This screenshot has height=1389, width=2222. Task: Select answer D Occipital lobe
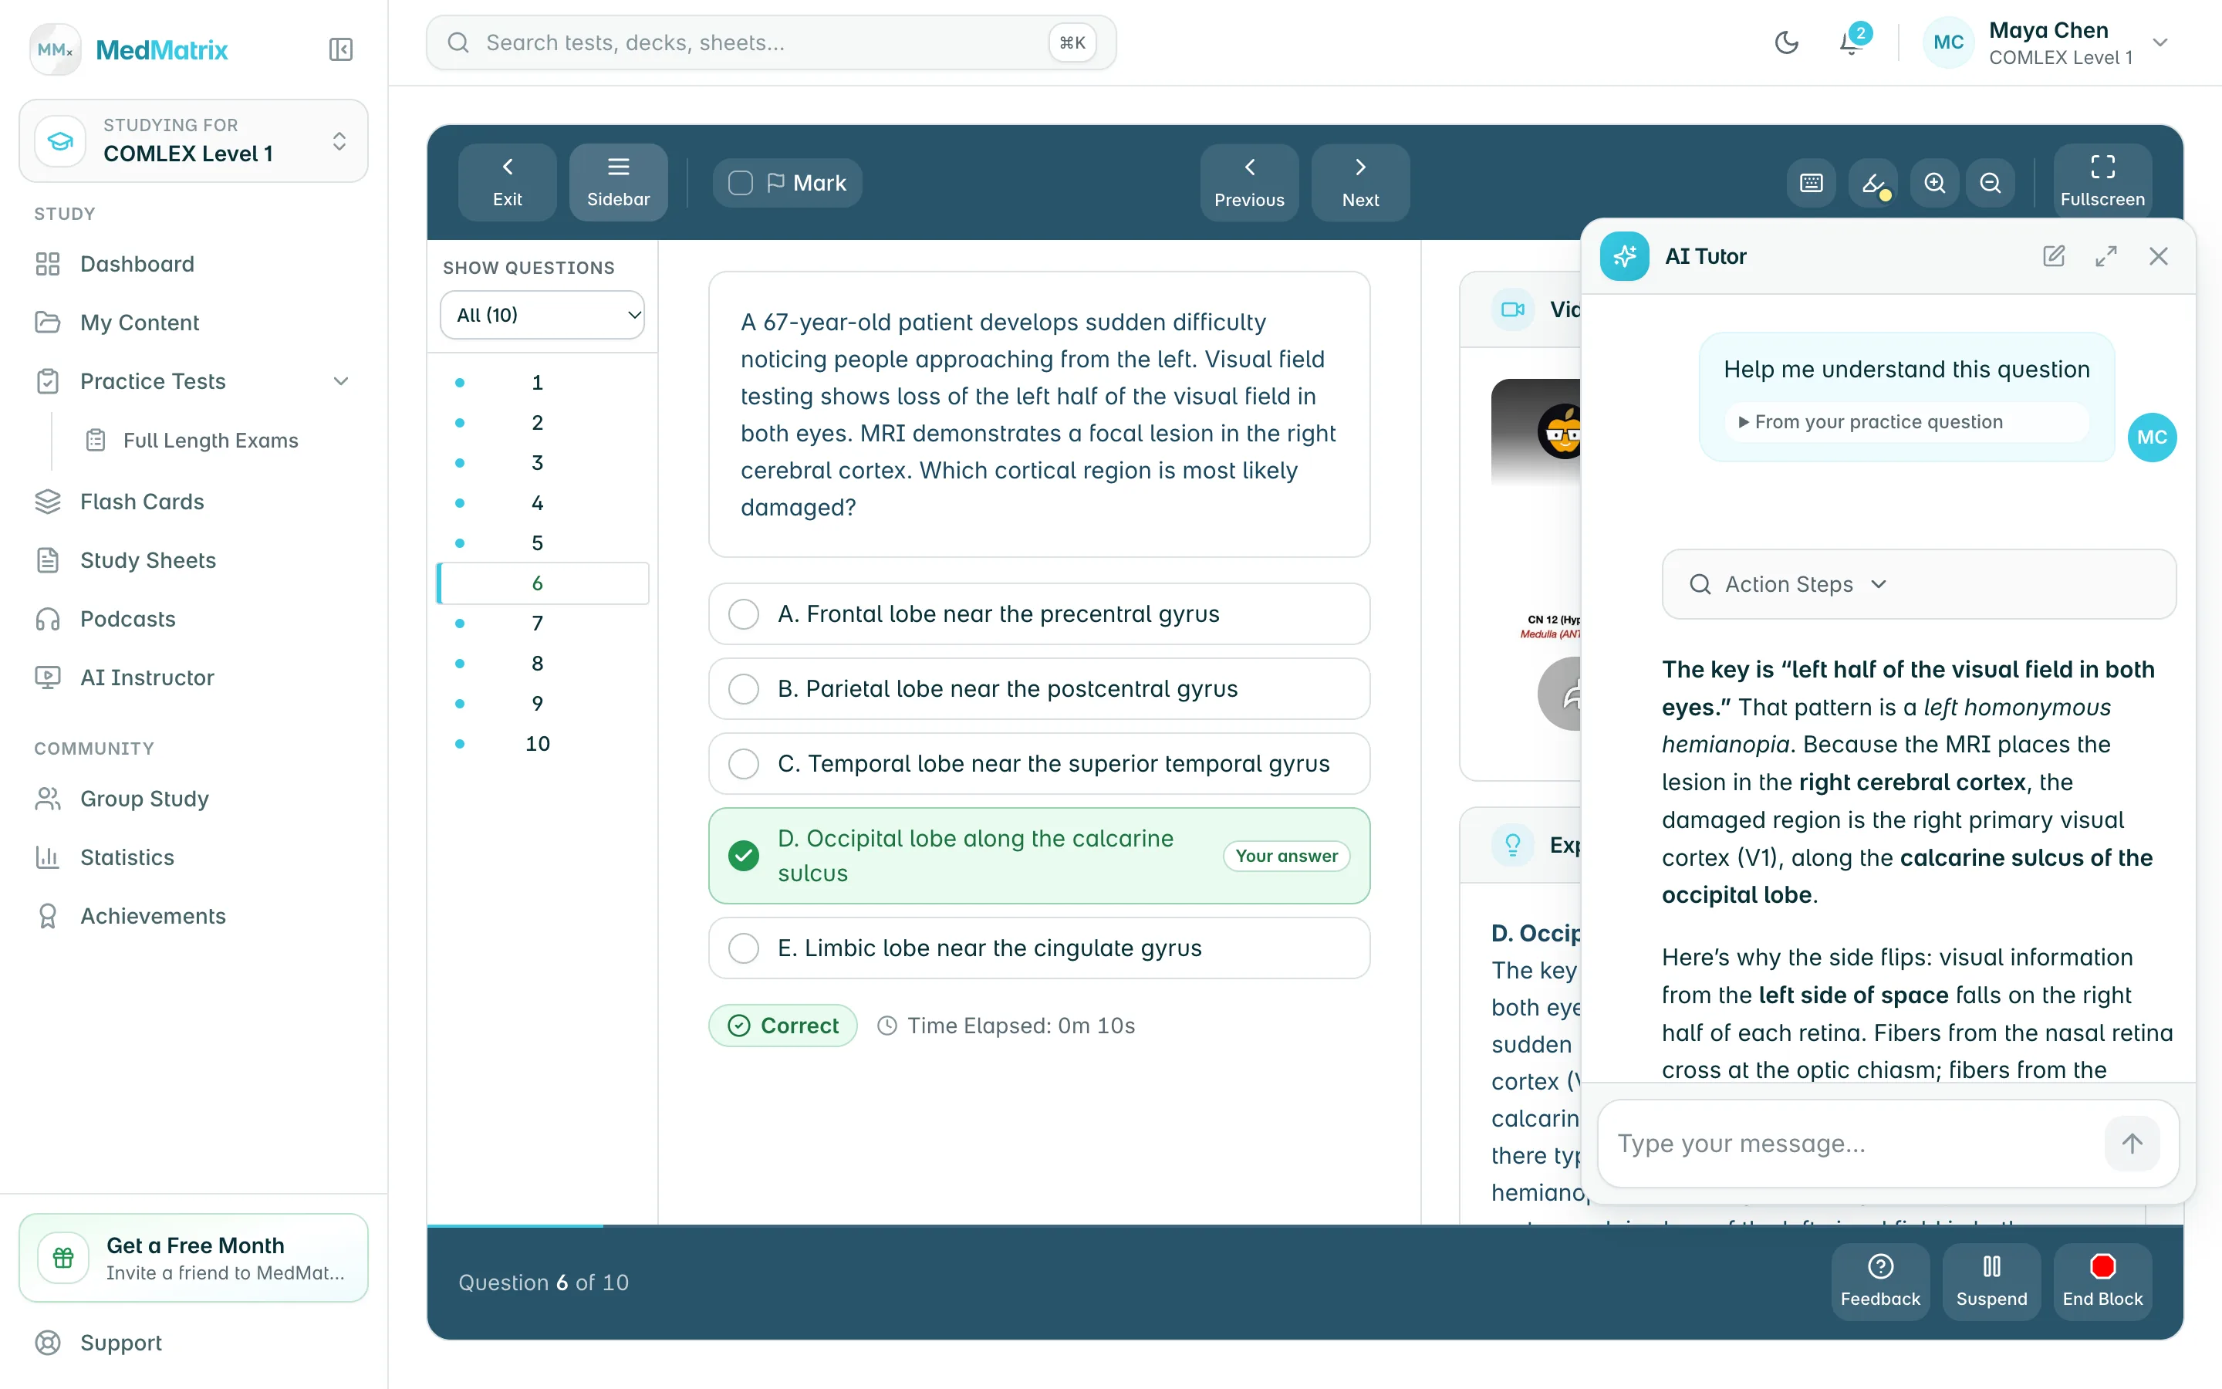(x=1038, y=855)
